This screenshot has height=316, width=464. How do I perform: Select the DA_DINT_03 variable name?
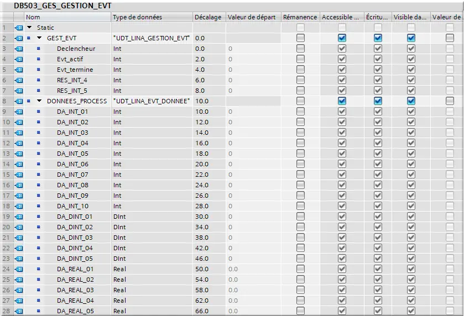75,238
